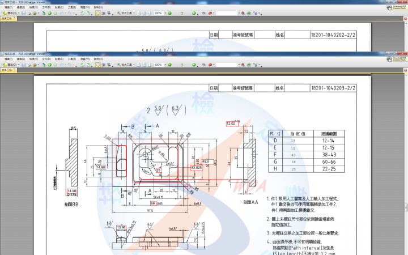Rotate page clockwise in front window
The height and width of the screenshot is (255, 408).
tap(88, 65)
